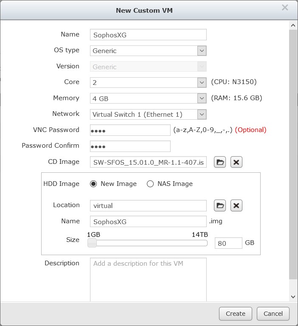Open the OS type dropdown
Image resolution: width=298 pixels, height=326 pixels.
tap(202, 51)
